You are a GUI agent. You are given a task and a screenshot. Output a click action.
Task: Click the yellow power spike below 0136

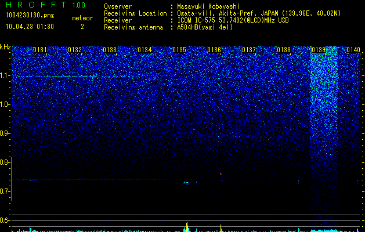221,228
